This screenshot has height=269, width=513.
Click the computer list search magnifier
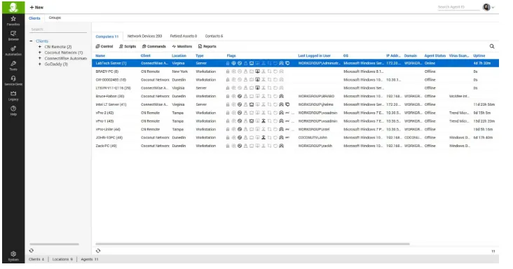(492, 46)
